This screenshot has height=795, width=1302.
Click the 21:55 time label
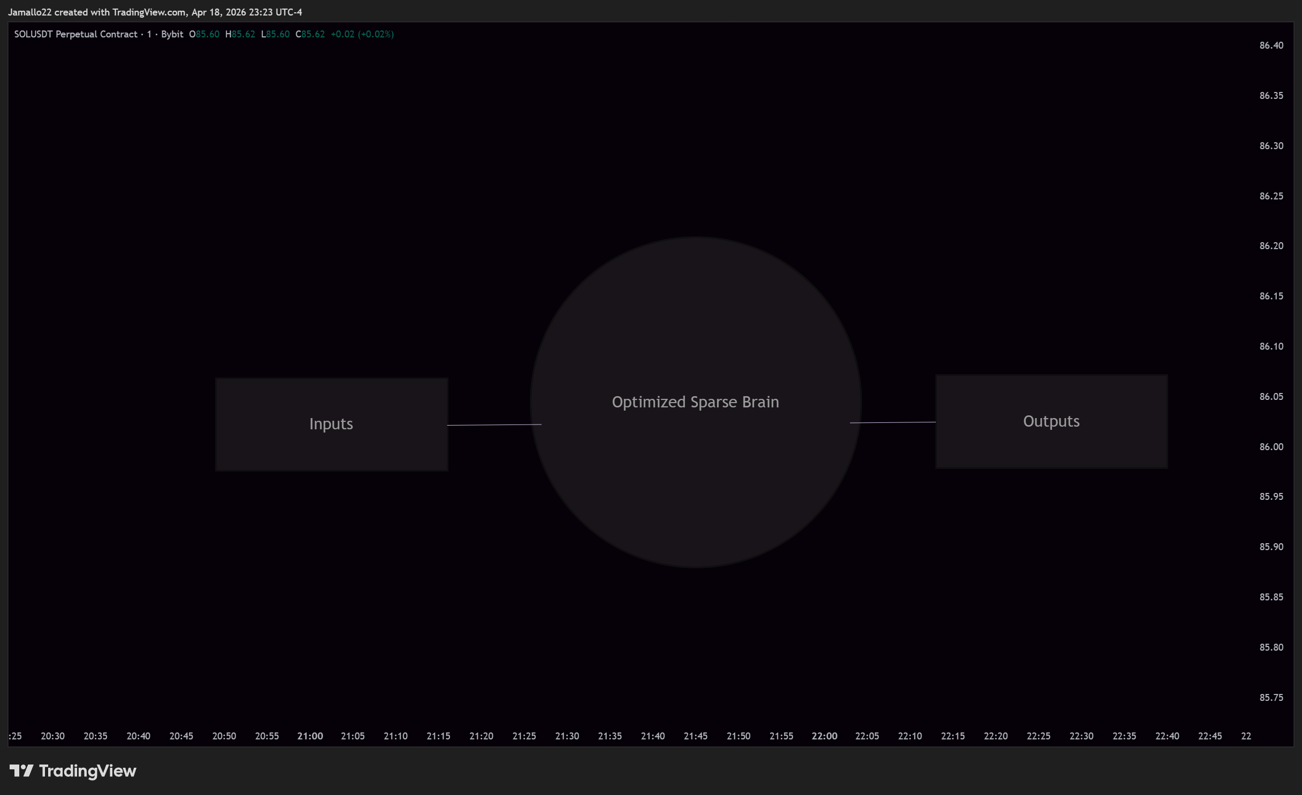point(781,736)
